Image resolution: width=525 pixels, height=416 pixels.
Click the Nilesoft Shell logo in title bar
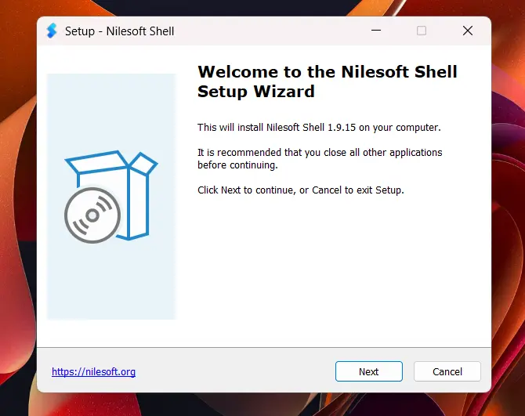(x=52, y=31)
